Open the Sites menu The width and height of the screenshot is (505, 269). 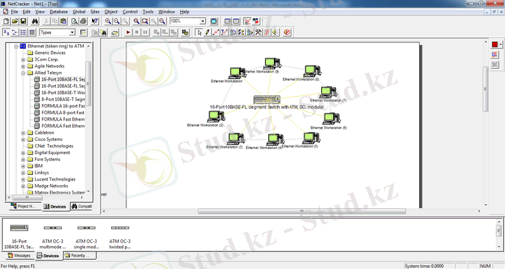click(x=95, y=11)
